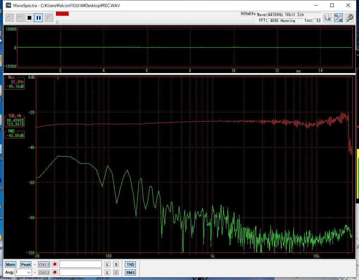The width and height of the screenshot is (359, 280).
Task: Toggle the THD readout
Action: click(130, 265)
